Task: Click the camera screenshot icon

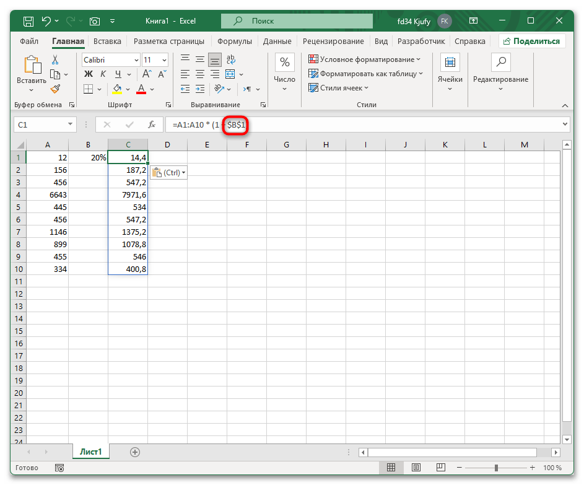Action: [95, 21]
